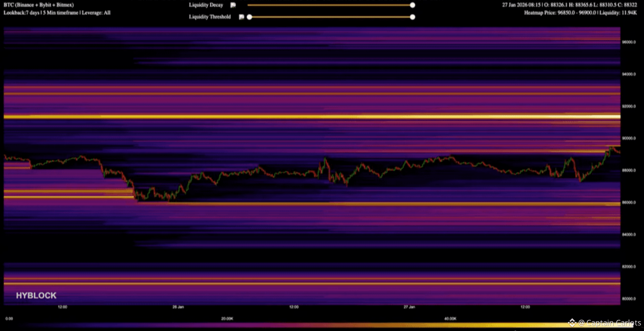The width and height of the screenshot is (644, 331).
Task: Grab the Liquidity Decay slider handle
Action: (x=412, y=5)
